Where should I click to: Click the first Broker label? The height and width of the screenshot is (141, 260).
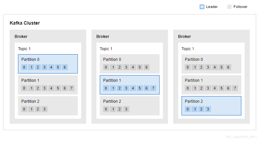point(21,36)
